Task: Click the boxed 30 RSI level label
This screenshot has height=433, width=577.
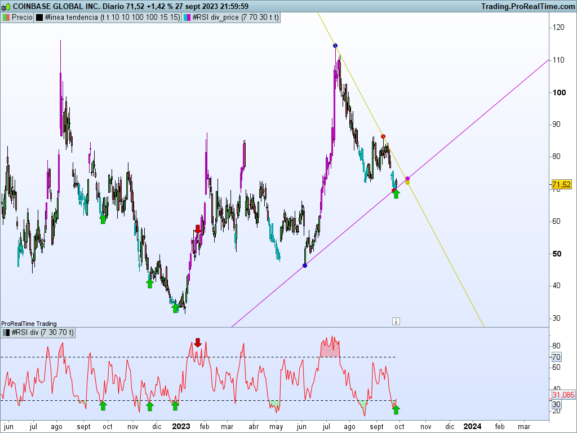Action: 556,404
